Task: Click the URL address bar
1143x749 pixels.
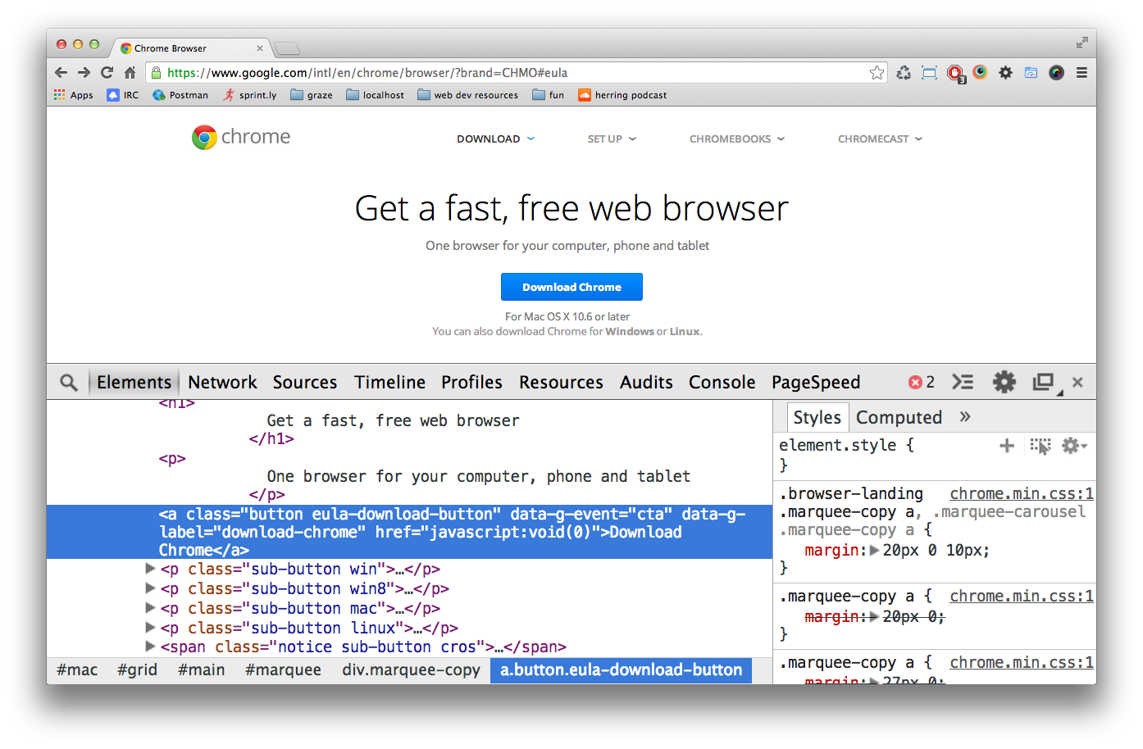Action: click(517, 73)
